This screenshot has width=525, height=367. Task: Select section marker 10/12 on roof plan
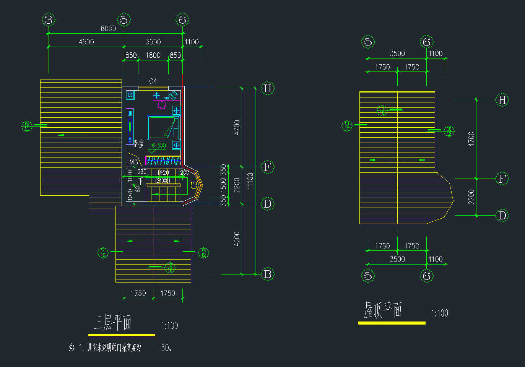[x=449, y=131]
